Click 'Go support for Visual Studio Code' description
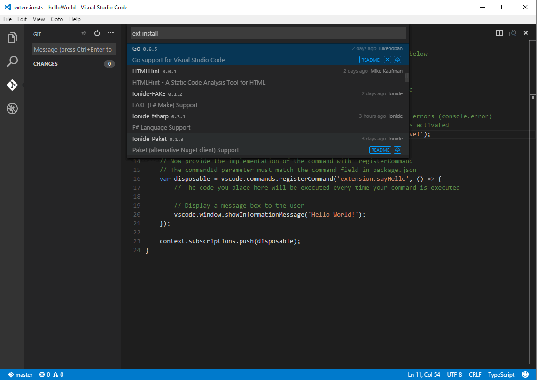Image resolution: width=537 pixels, height=380 pixels. click(x=179, y=60)
